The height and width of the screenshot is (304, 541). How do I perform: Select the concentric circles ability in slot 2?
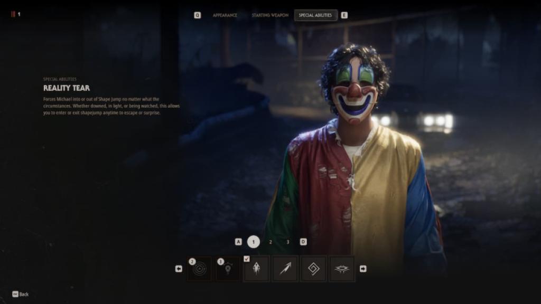[199, 269]
